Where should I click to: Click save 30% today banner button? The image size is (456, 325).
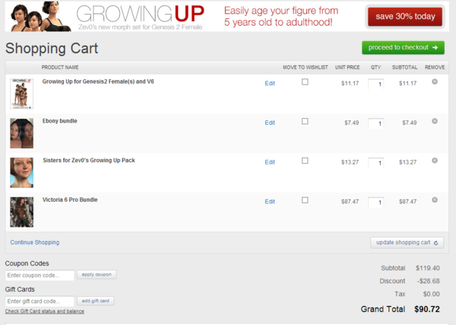(x=405, y=17)
